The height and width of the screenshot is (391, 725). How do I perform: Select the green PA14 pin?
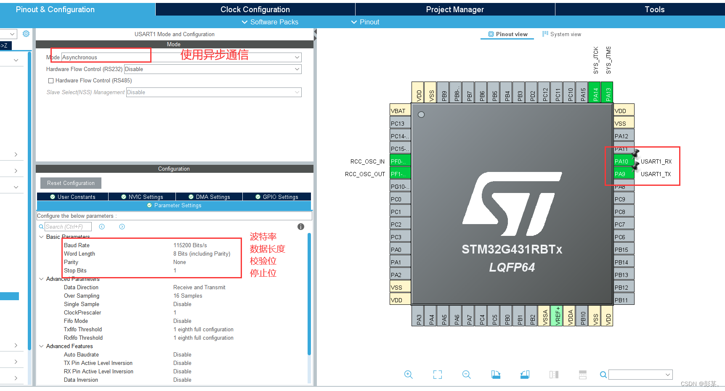(595, 92)
